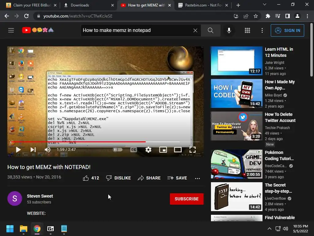Like the video with 412 likes
This screenshot has height=236, width=314.
coord(91,178)
